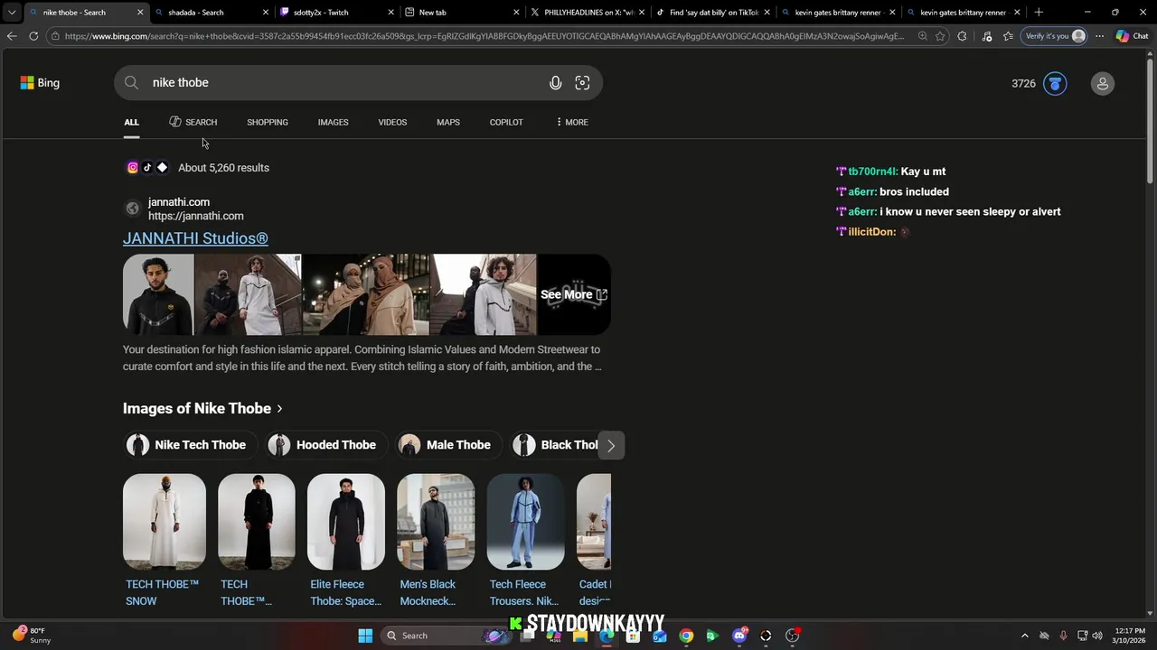1157x650 pixels.
Task: Open Google Chrome from taskbar
Action: pyautogui.click(x=686, y=636)
